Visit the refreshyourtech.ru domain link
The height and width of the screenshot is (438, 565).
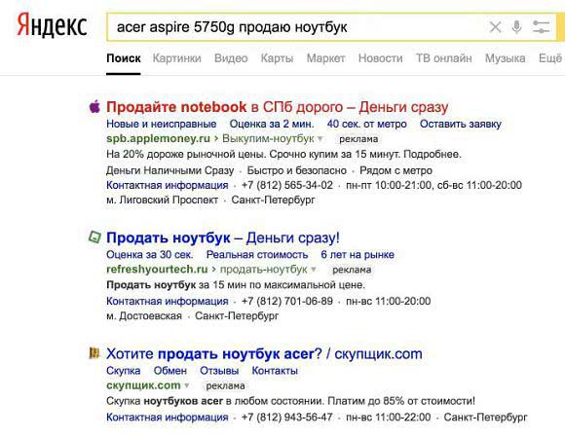[x=157, y=270]
